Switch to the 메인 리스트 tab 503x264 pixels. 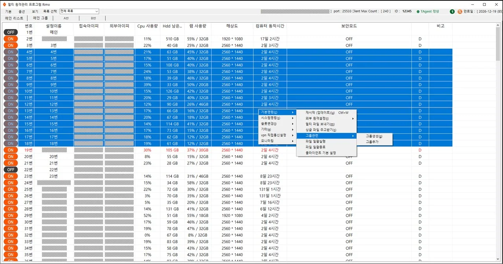coord(14,18)
